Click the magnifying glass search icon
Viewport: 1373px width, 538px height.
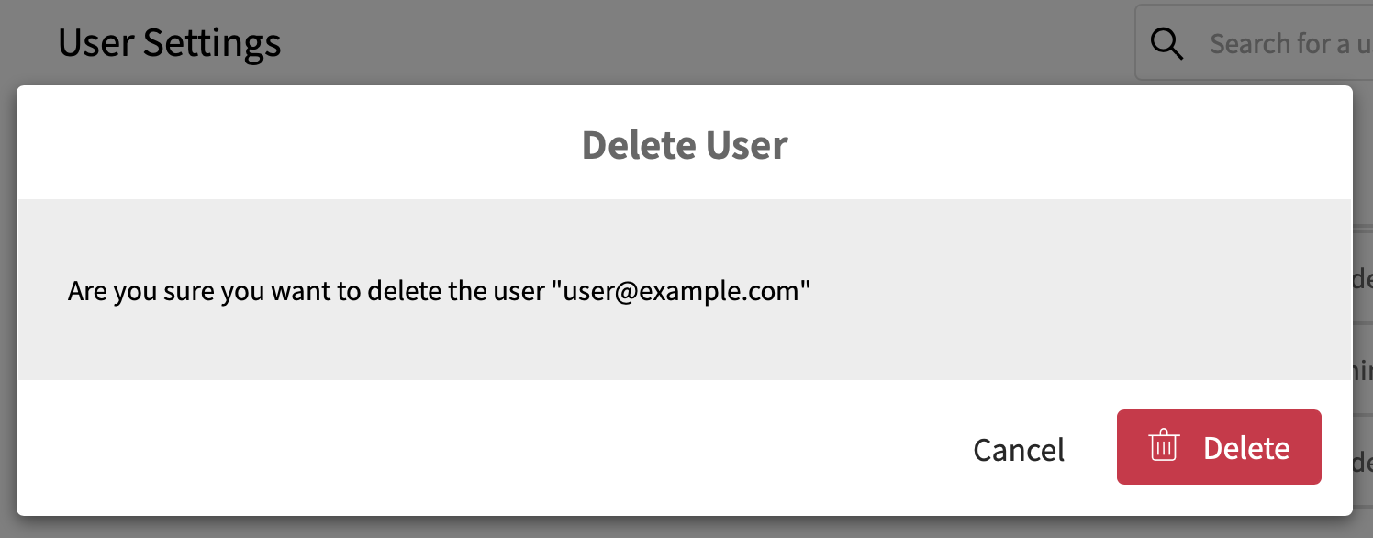pyautogui.click(x=1166, y=43)
